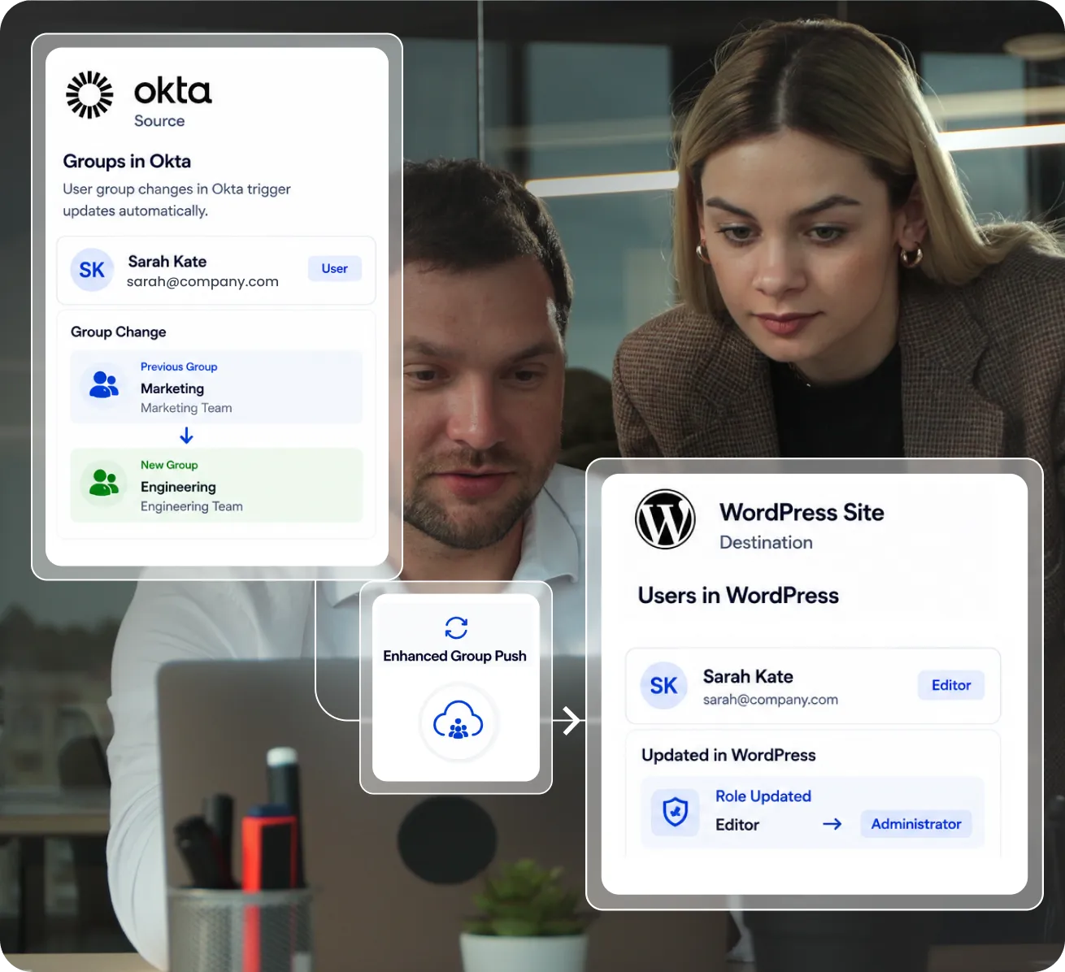Click the Okta sunburst logo icon
The image size is (1065, 972).
coord(89,95)
